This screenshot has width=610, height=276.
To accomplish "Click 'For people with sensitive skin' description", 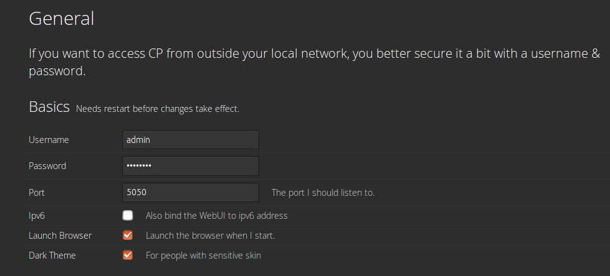I will pos(204,255).
